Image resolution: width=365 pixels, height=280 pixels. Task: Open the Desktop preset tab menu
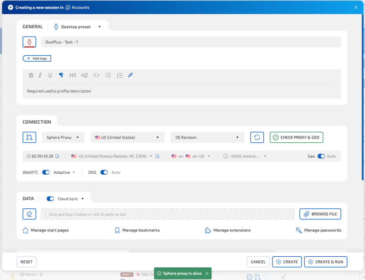click(77, 27)
